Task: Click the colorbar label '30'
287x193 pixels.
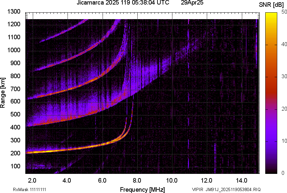Action: [284, 77]
